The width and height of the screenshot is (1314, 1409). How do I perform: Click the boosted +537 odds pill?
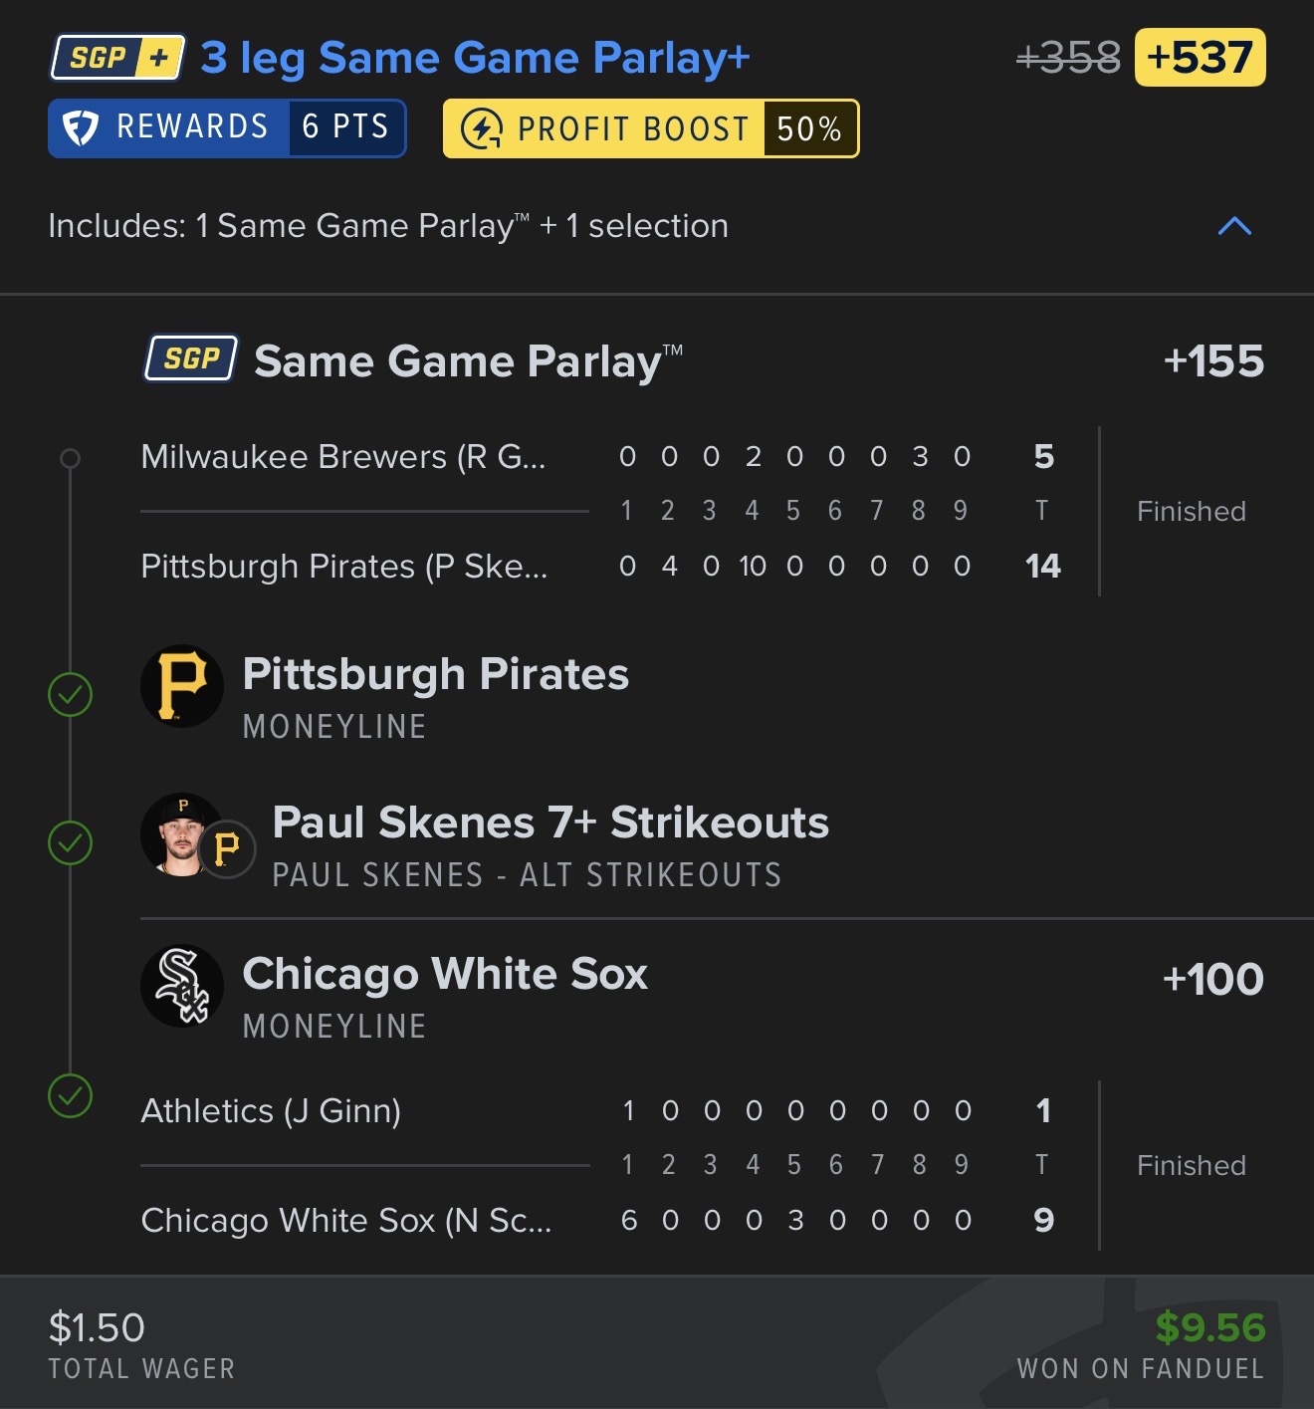point(1201,58)
